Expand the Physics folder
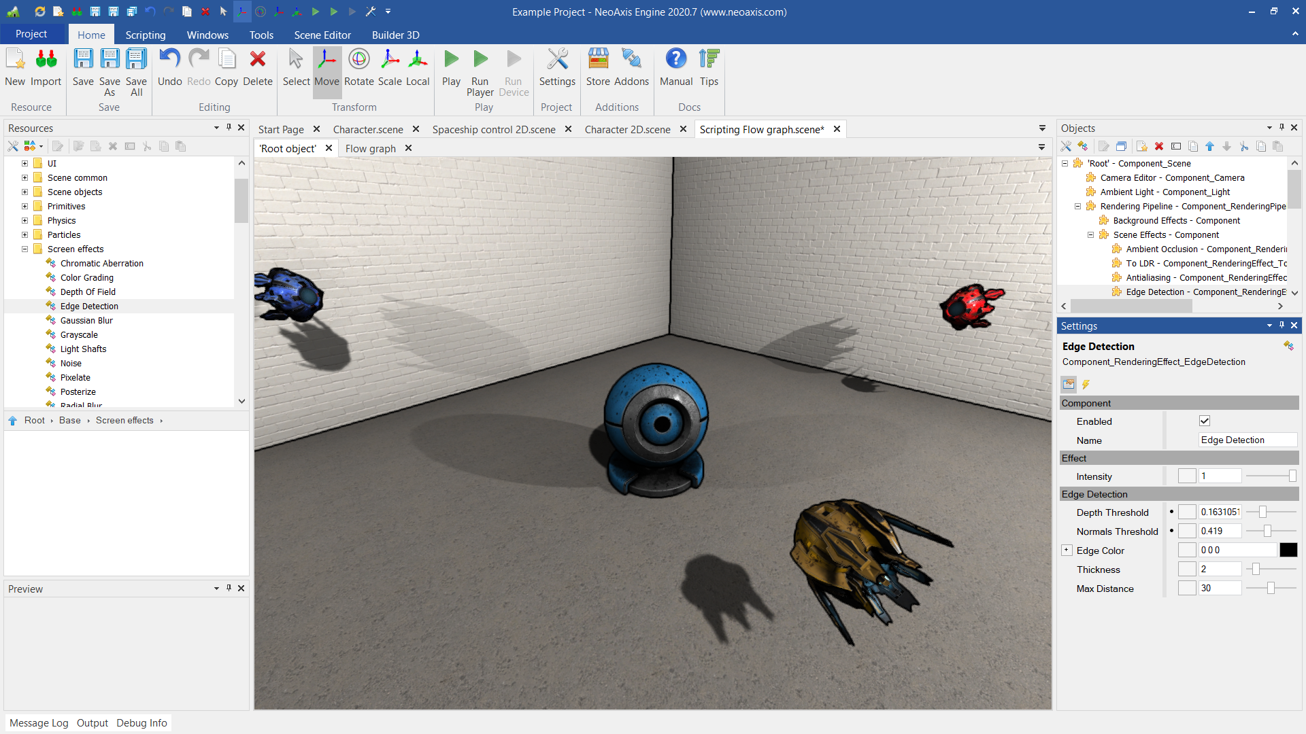Image resolution: width=1306 pixels, height=734 pixels. 25,220
